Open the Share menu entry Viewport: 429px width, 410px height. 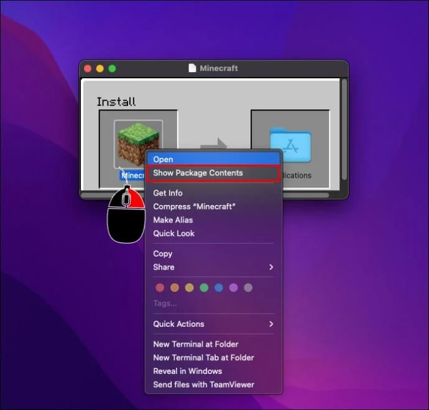coord(213,267)
